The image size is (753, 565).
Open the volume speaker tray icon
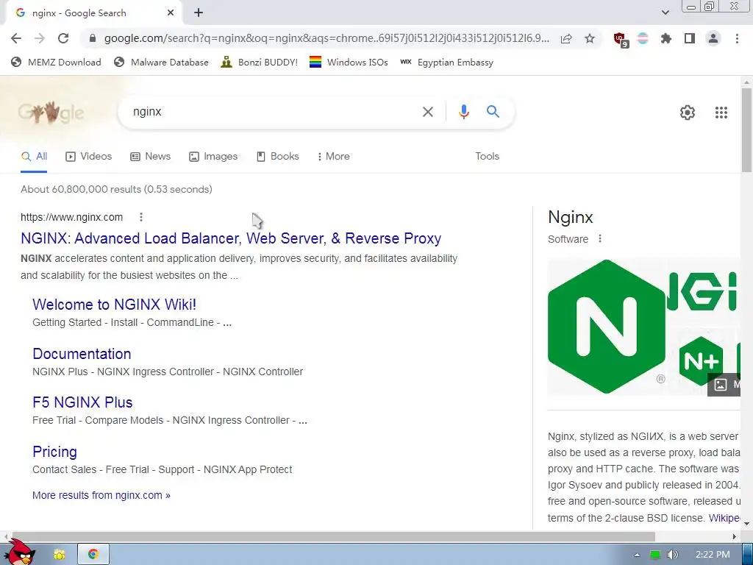tap(672, 555)
